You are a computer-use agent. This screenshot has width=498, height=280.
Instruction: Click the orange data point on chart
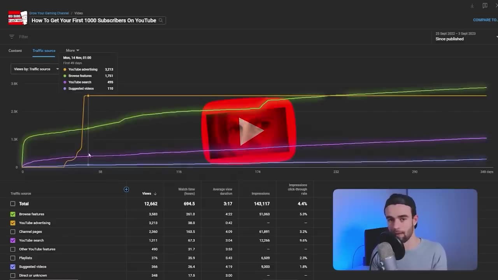coord(88,96)
